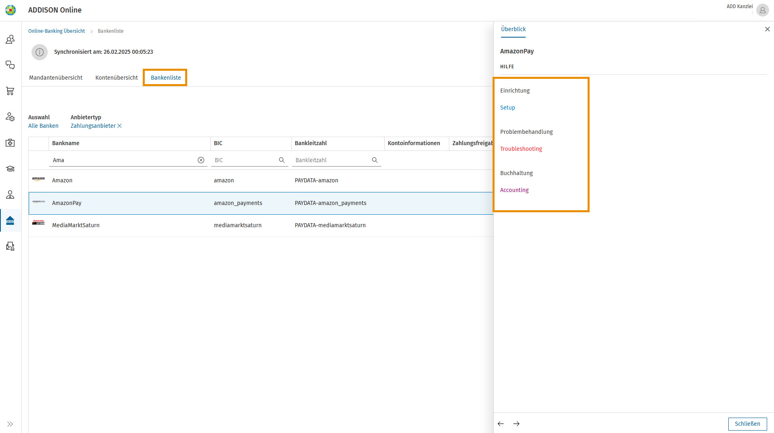Switch to the Kontenübersicht tab
This screenshot has width=774, height=433.
point(116,78)
